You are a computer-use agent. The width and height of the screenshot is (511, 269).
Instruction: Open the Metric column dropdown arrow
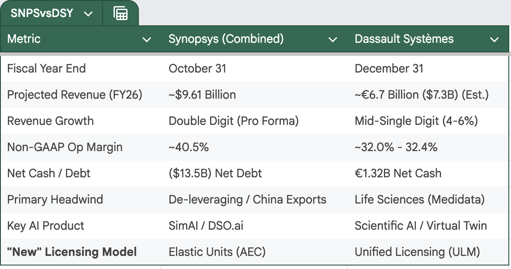click(x=147, y=40)
